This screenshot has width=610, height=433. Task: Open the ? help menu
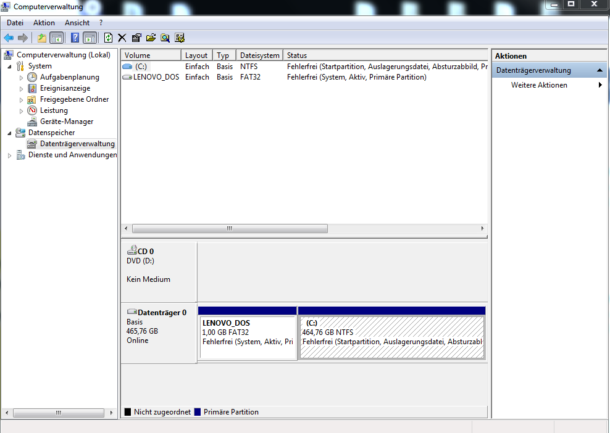[x=101, y=23]
